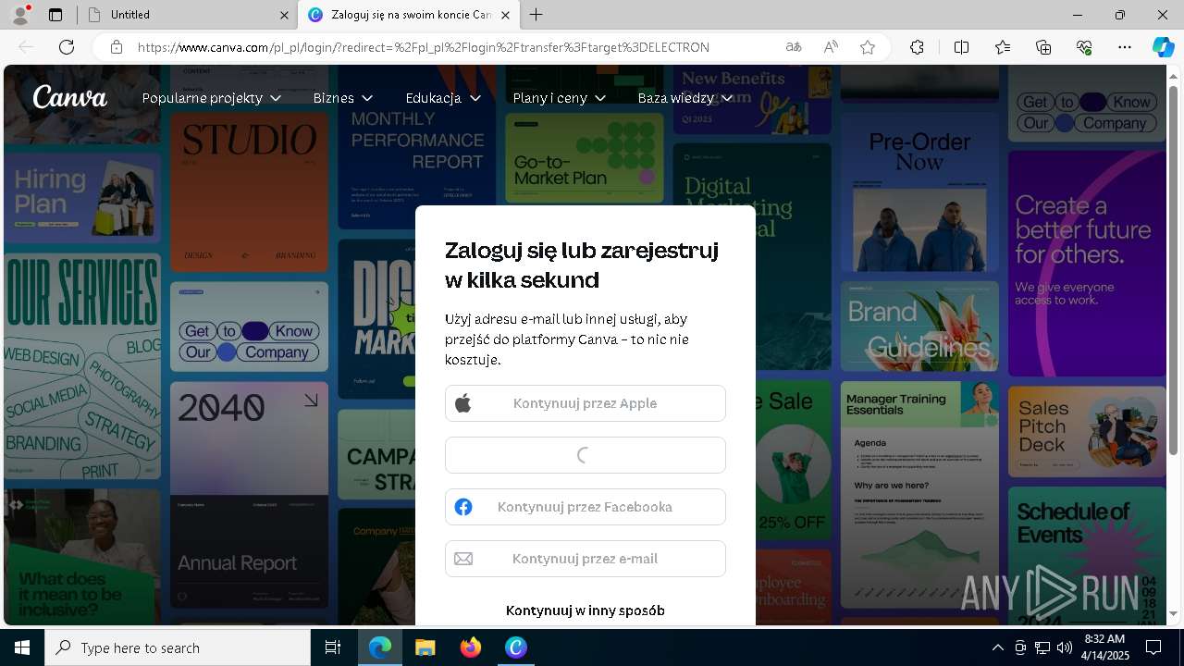Click the browser back arrow
This screenshot has height=666, width=1184.
point(26,47)
